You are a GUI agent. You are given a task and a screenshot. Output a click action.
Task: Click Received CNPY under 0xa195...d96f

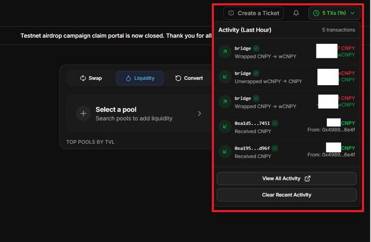(253, 156)
